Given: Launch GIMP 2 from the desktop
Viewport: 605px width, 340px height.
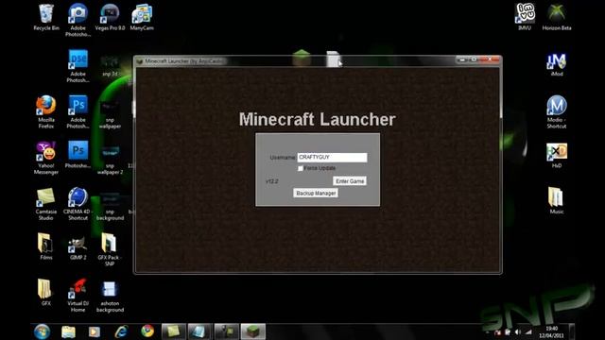Looking at the screenshot, I should point(78,246).
